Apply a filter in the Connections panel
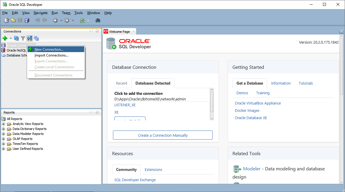The image size is (345, 192). pyautogui.click(x=23, y=38)
